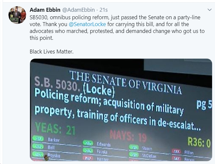Visit the @AdamEbbin handle
Screen dimensions: 215x164
tap(78, 10)
